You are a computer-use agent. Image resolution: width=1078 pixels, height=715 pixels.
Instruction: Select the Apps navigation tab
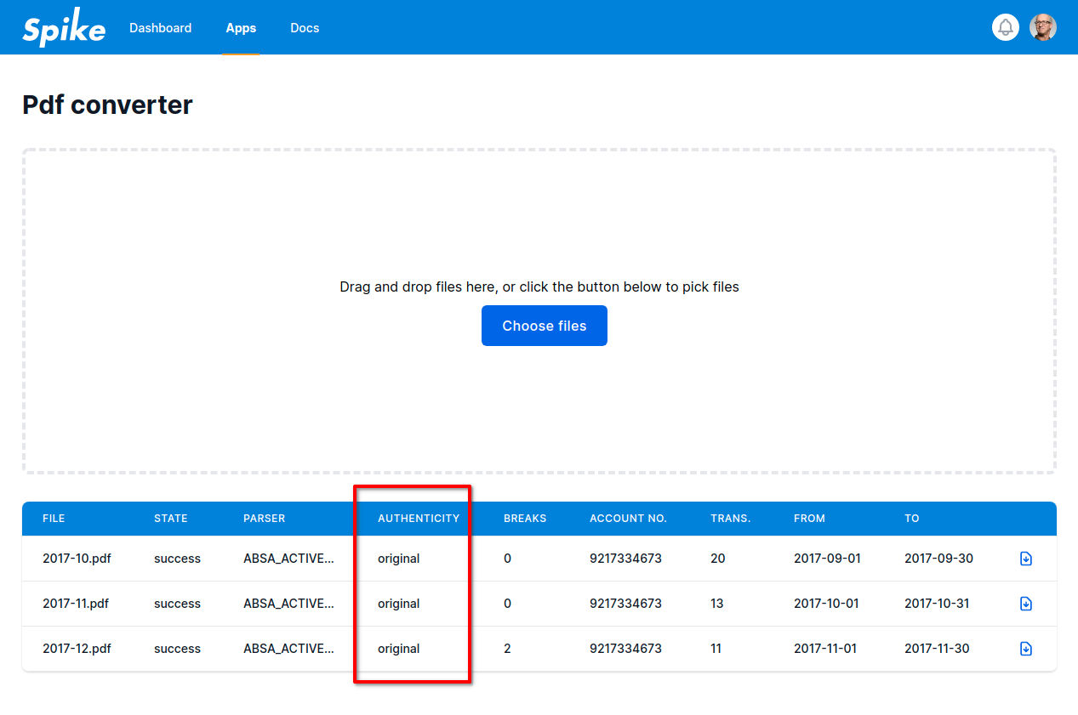click(241, 28)
